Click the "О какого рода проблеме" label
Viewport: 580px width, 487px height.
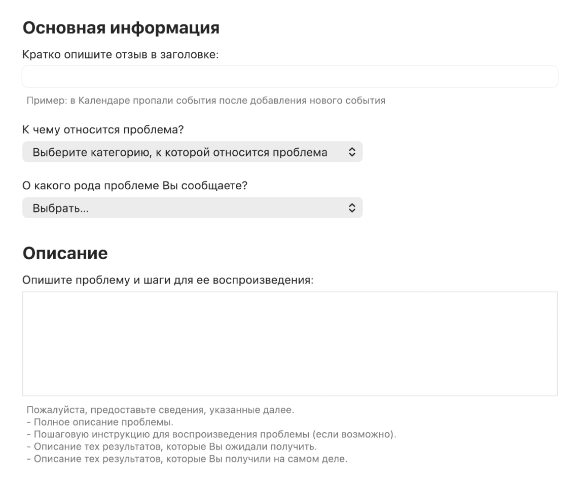click(134, 186)
